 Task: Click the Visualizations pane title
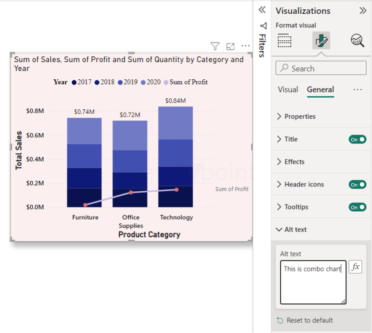(303, 11)
